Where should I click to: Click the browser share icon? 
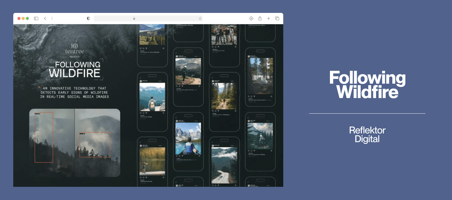260,19
